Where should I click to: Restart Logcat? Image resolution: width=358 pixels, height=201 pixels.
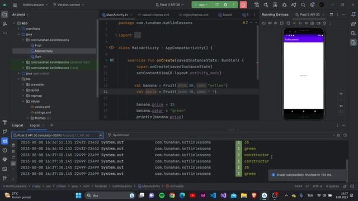point(13,157)
